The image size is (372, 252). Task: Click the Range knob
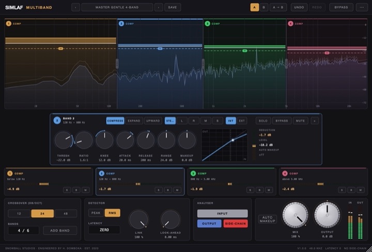point(166,140)
